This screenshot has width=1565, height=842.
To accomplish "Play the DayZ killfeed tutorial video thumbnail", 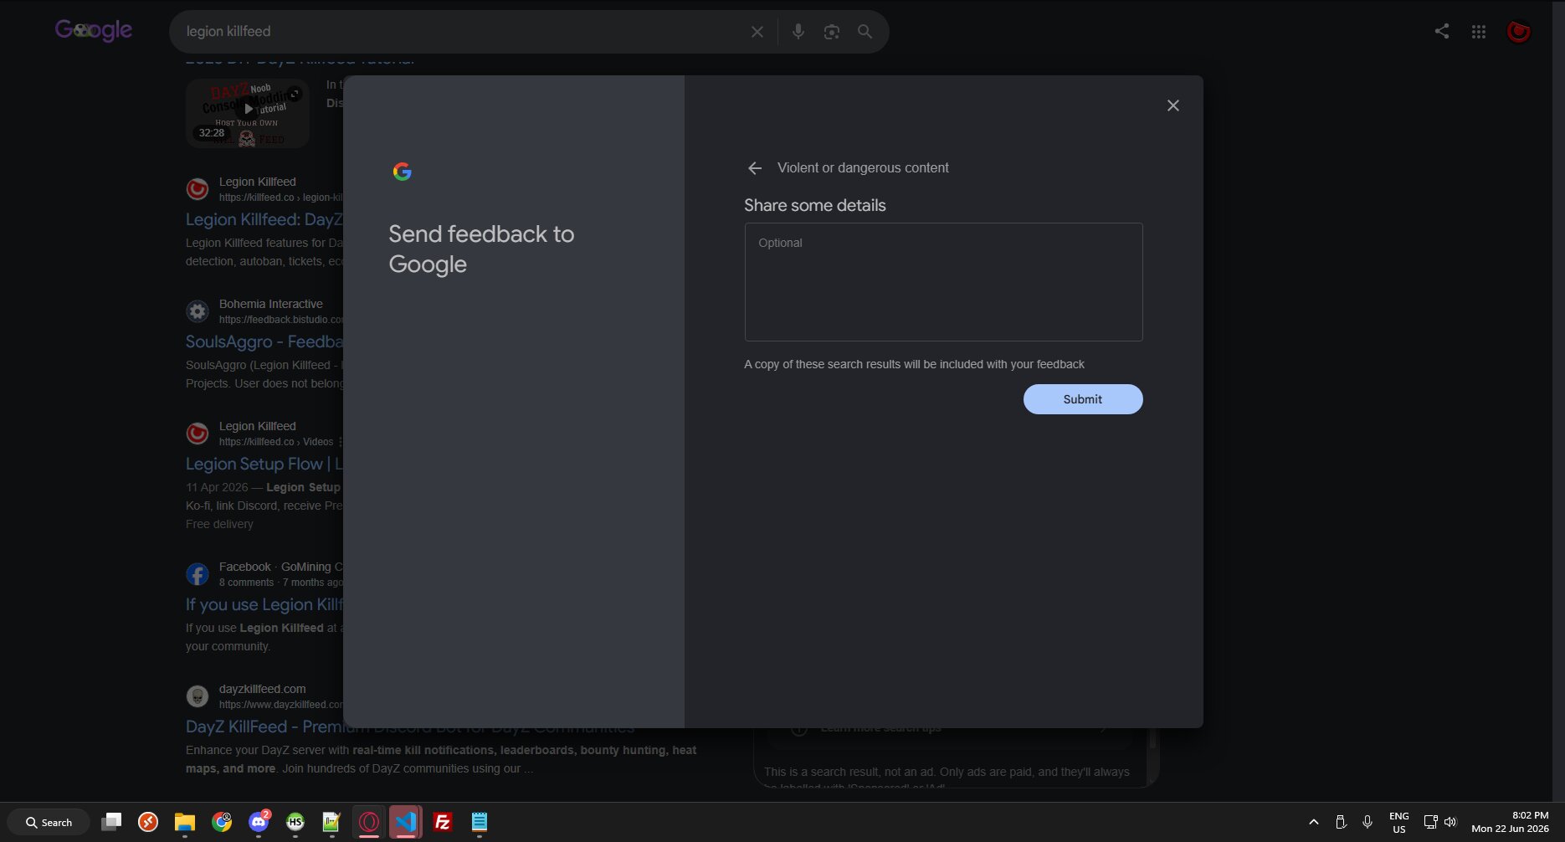I will (248, 113).
